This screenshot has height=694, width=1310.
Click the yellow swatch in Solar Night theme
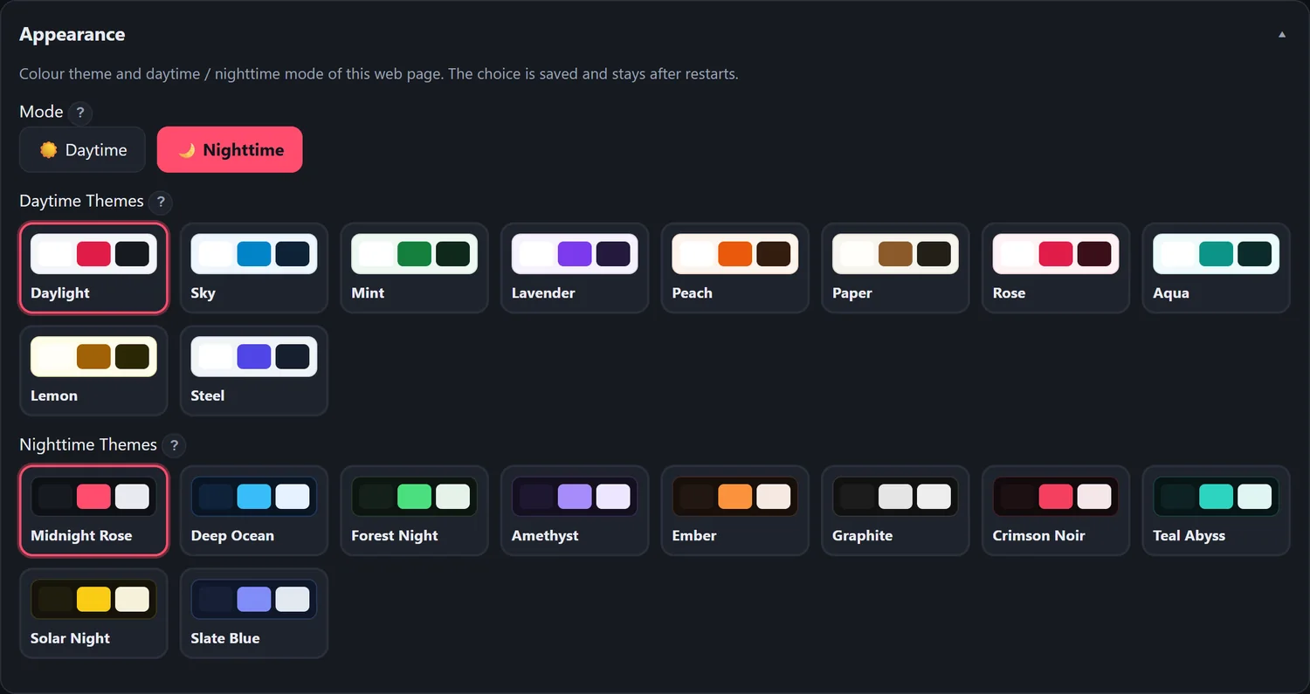93,600
